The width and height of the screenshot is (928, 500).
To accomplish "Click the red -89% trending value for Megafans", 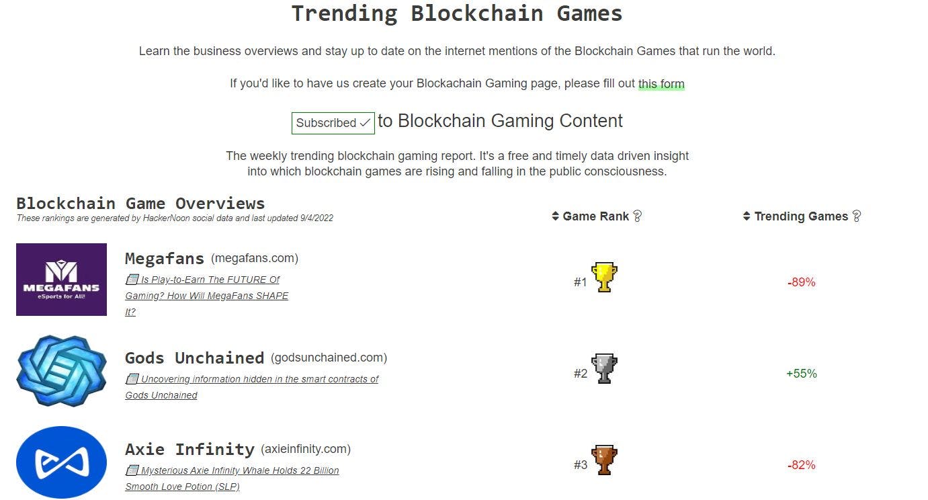I will pyautogui.click(x=801, y=282).
